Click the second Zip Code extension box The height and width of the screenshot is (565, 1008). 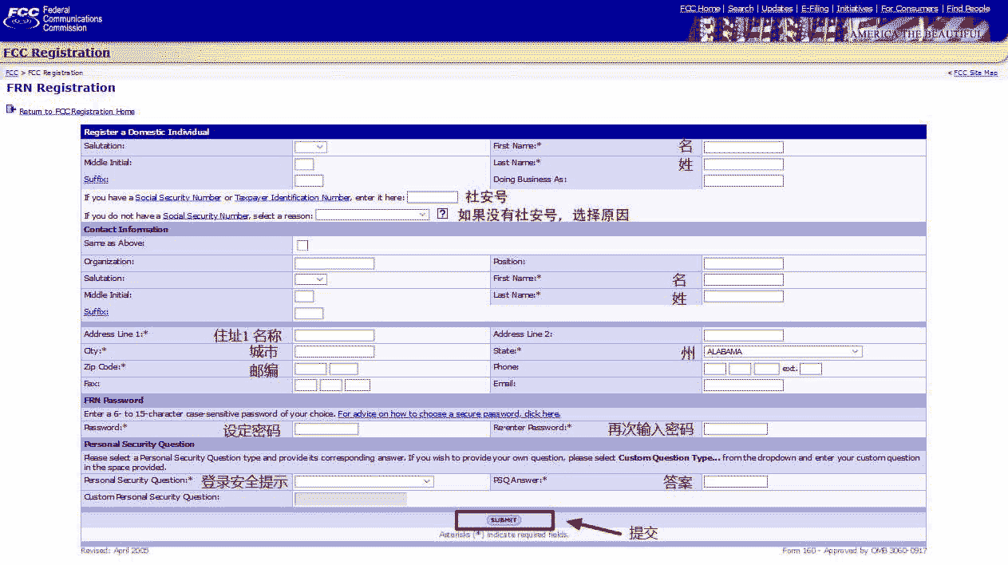pyautogui.click(x=344, y=369)
